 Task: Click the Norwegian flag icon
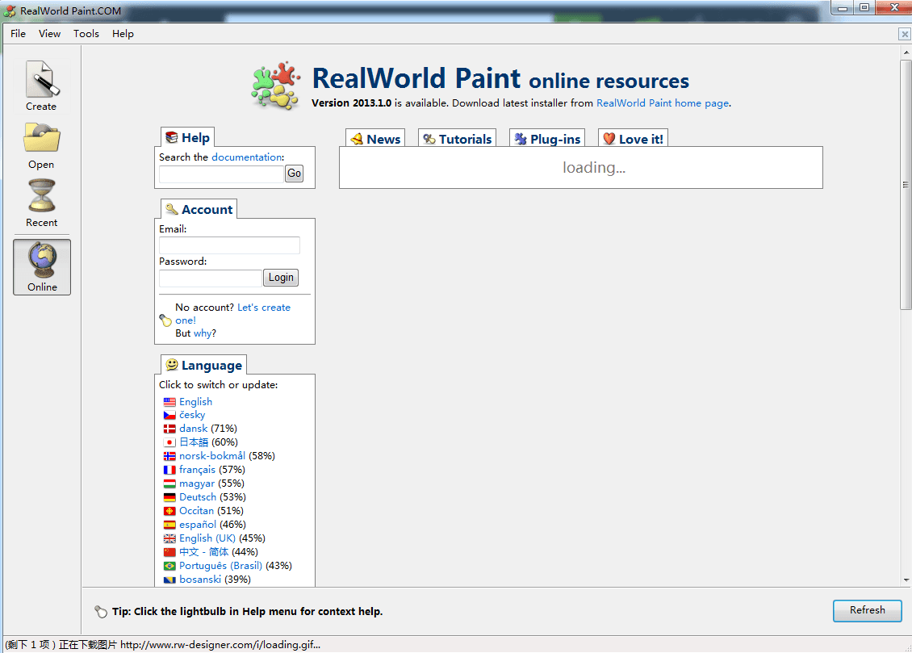point(169,457)
